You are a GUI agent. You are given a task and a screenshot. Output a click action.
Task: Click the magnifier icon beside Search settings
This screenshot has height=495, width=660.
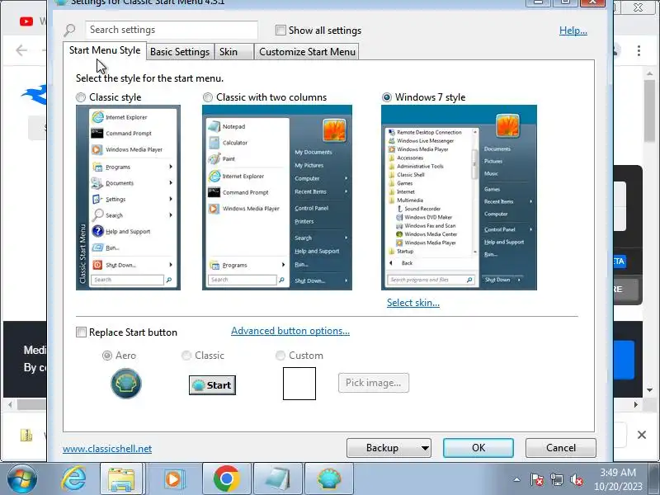69,30
